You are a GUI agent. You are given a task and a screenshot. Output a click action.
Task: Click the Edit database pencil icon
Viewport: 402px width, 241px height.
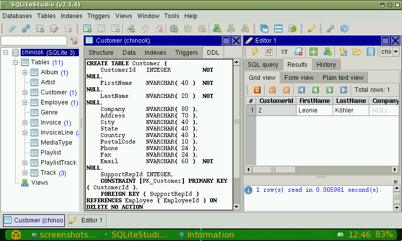pos(54,29)
